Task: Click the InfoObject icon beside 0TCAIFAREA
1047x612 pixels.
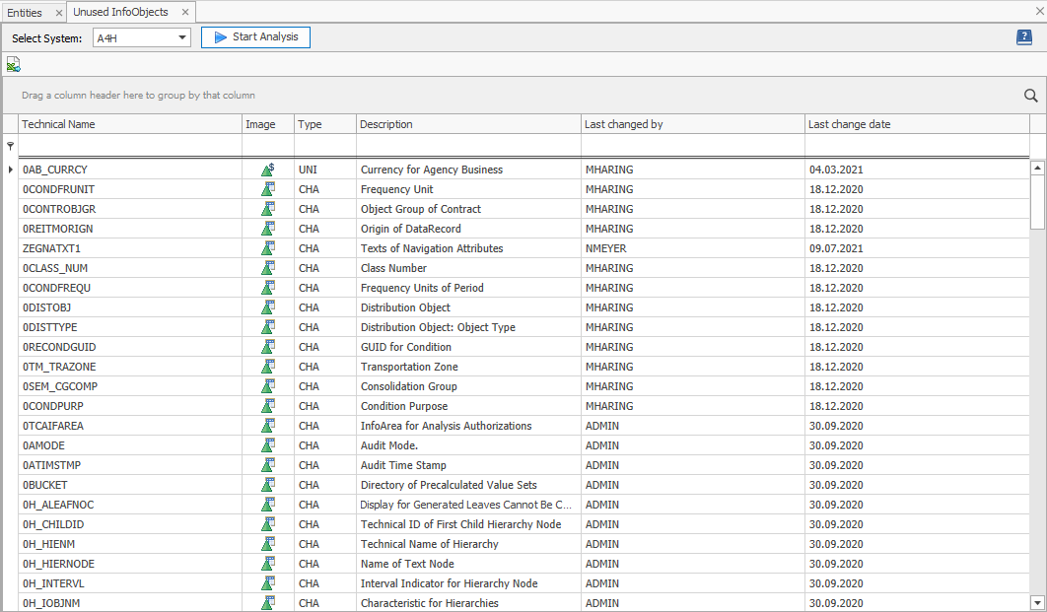Action: (267, 425)
